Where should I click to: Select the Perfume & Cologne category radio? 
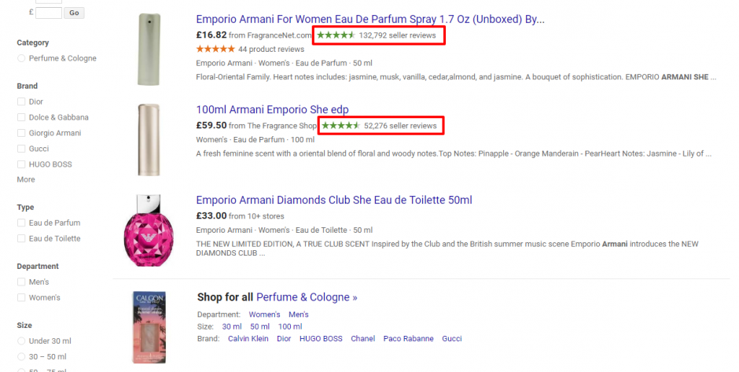(21, 58)
